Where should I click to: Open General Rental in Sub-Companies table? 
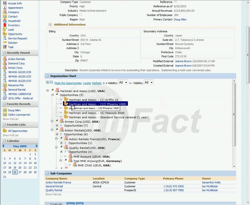point(54,186)
